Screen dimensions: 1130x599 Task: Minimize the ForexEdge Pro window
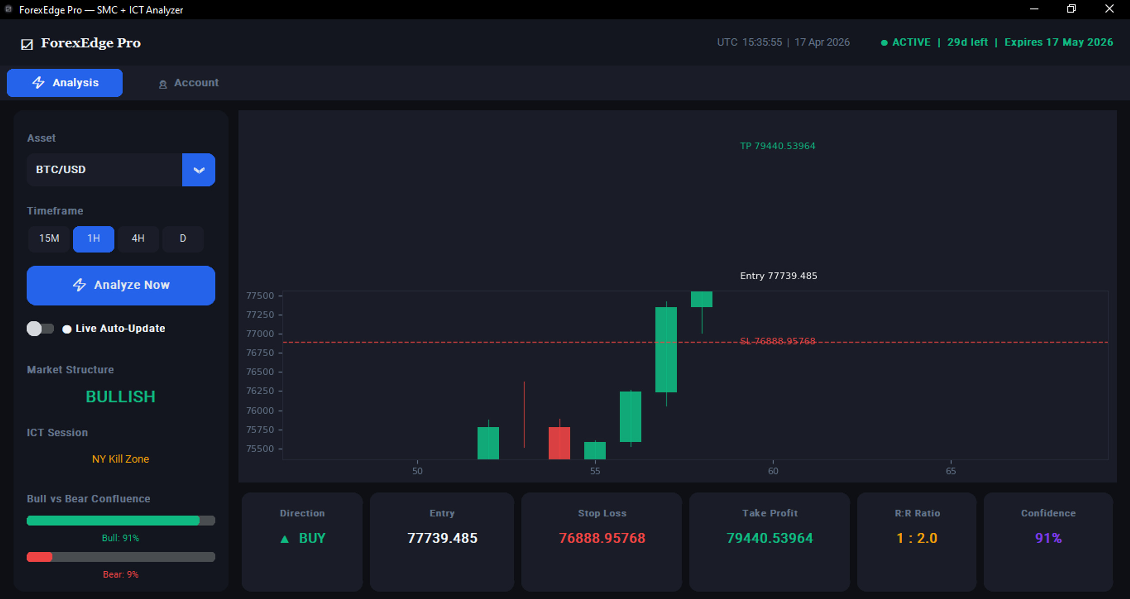click(1034, 9)
